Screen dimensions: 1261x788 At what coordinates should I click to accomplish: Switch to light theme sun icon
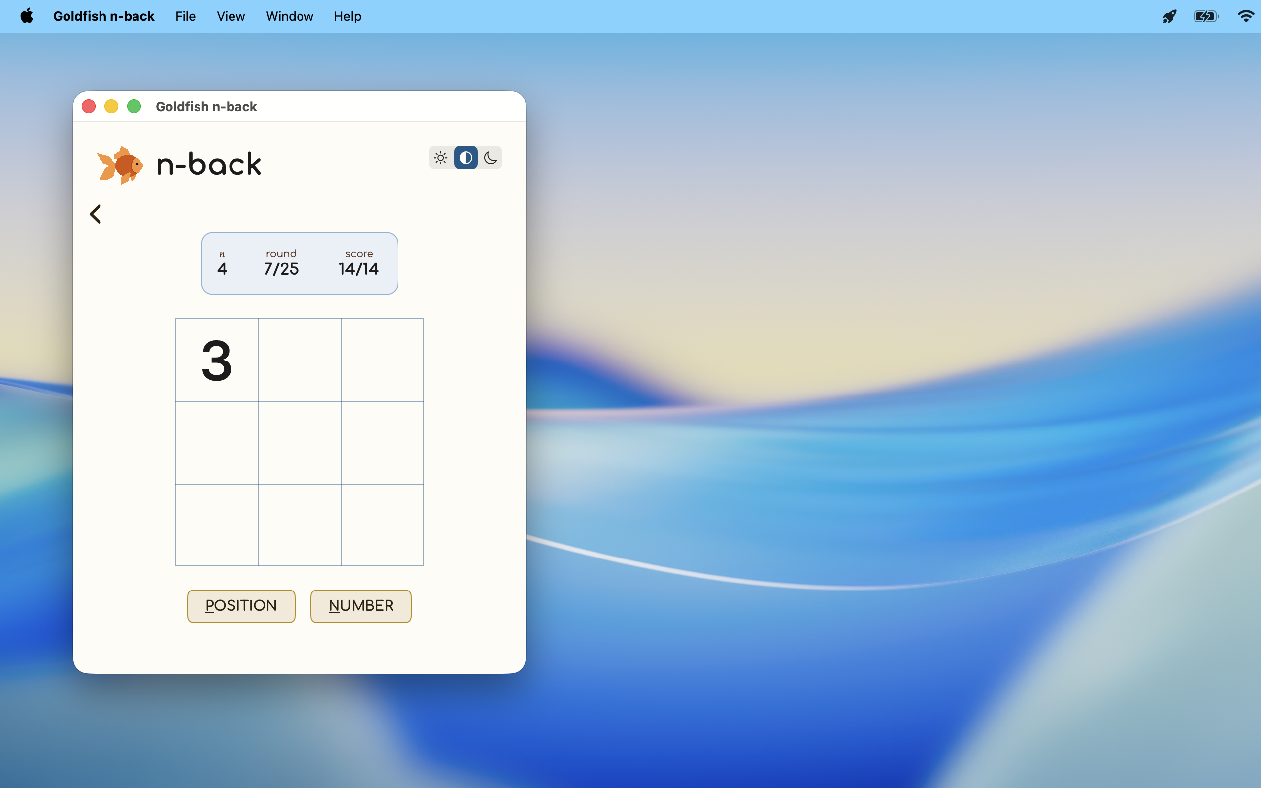tap(441, 158)
